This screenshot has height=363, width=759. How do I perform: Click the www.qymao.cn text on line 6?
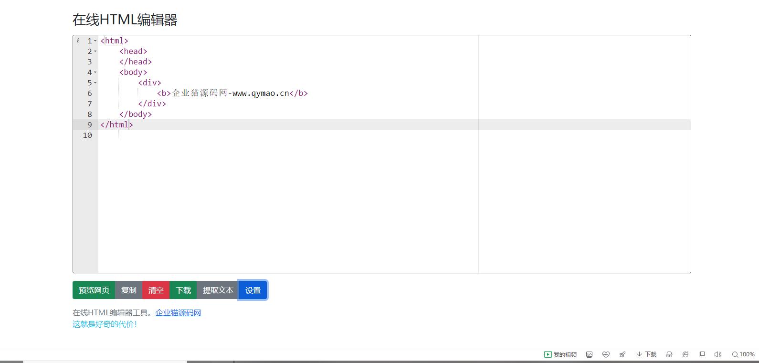(x=261, y=93)
